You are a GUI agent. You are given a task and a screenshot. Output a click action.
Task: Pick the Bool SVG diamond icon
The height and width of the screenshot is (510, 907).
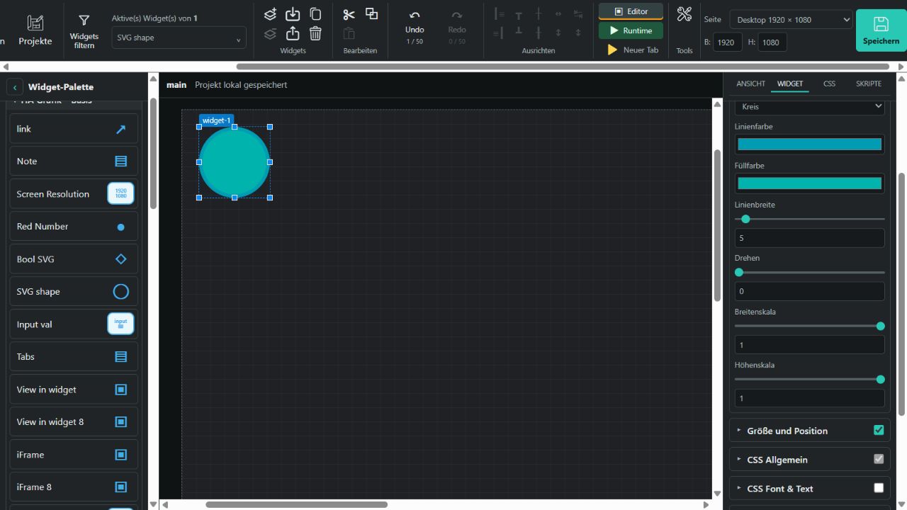pyautogui.click(x=121, y=259)
